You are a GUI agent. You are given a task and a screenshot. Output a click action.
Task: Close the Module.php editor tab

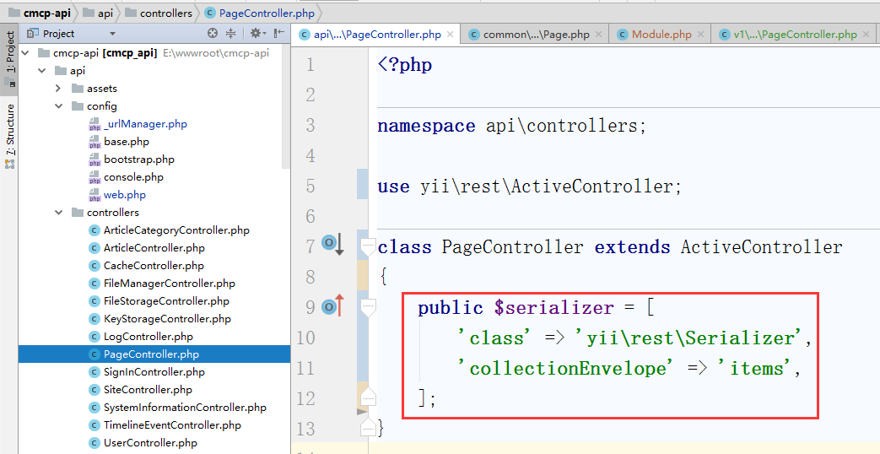[702, 35]
